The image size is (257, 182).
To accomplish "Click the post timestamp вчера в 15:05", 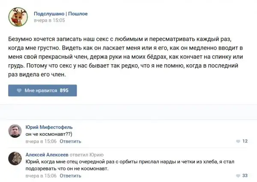I will [x=49, y=20].
